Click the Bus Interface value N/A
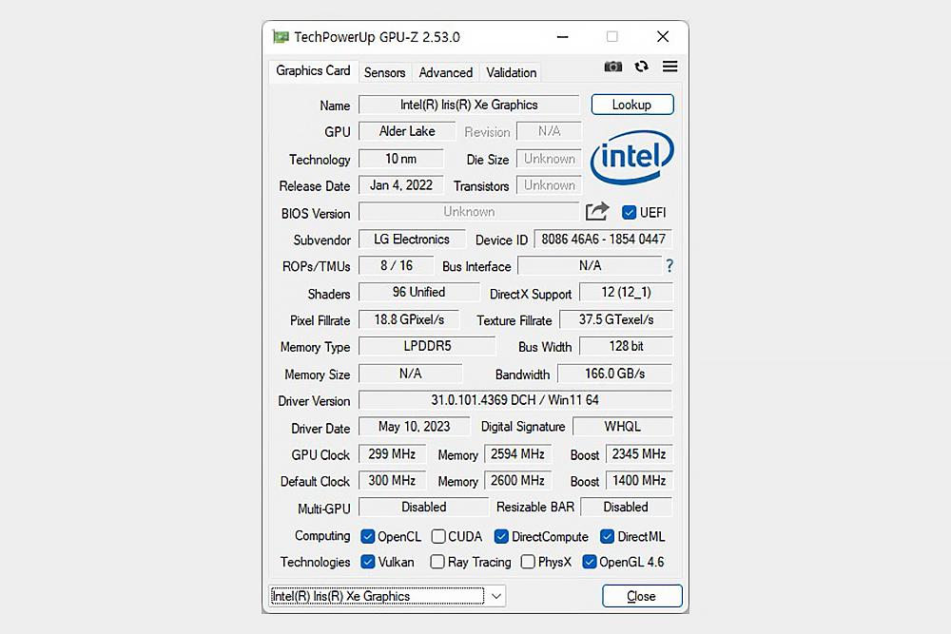Viewport: 951px width, 634px height. pyautogui.click(x=590, y=265)
